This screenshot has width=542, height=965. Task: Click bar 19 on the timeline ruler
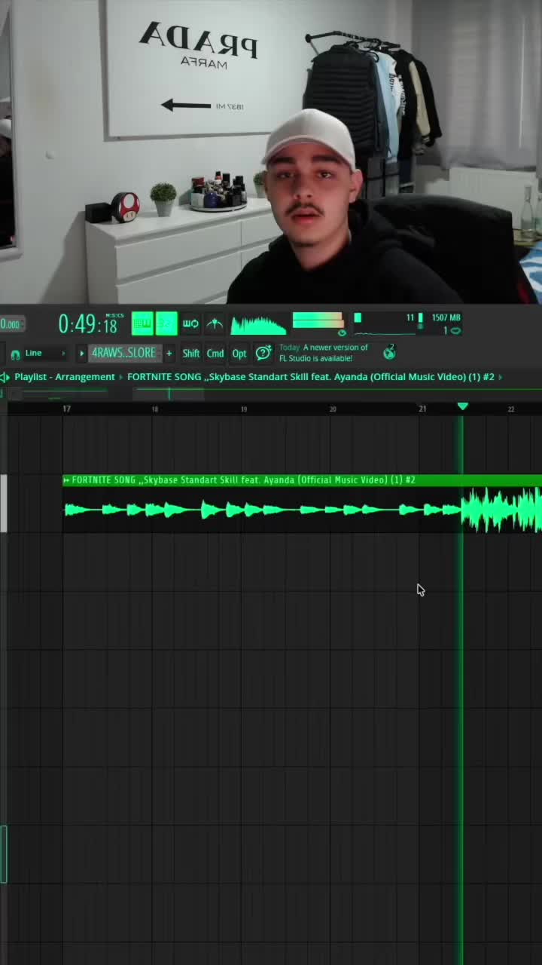[x=244, y=409]
